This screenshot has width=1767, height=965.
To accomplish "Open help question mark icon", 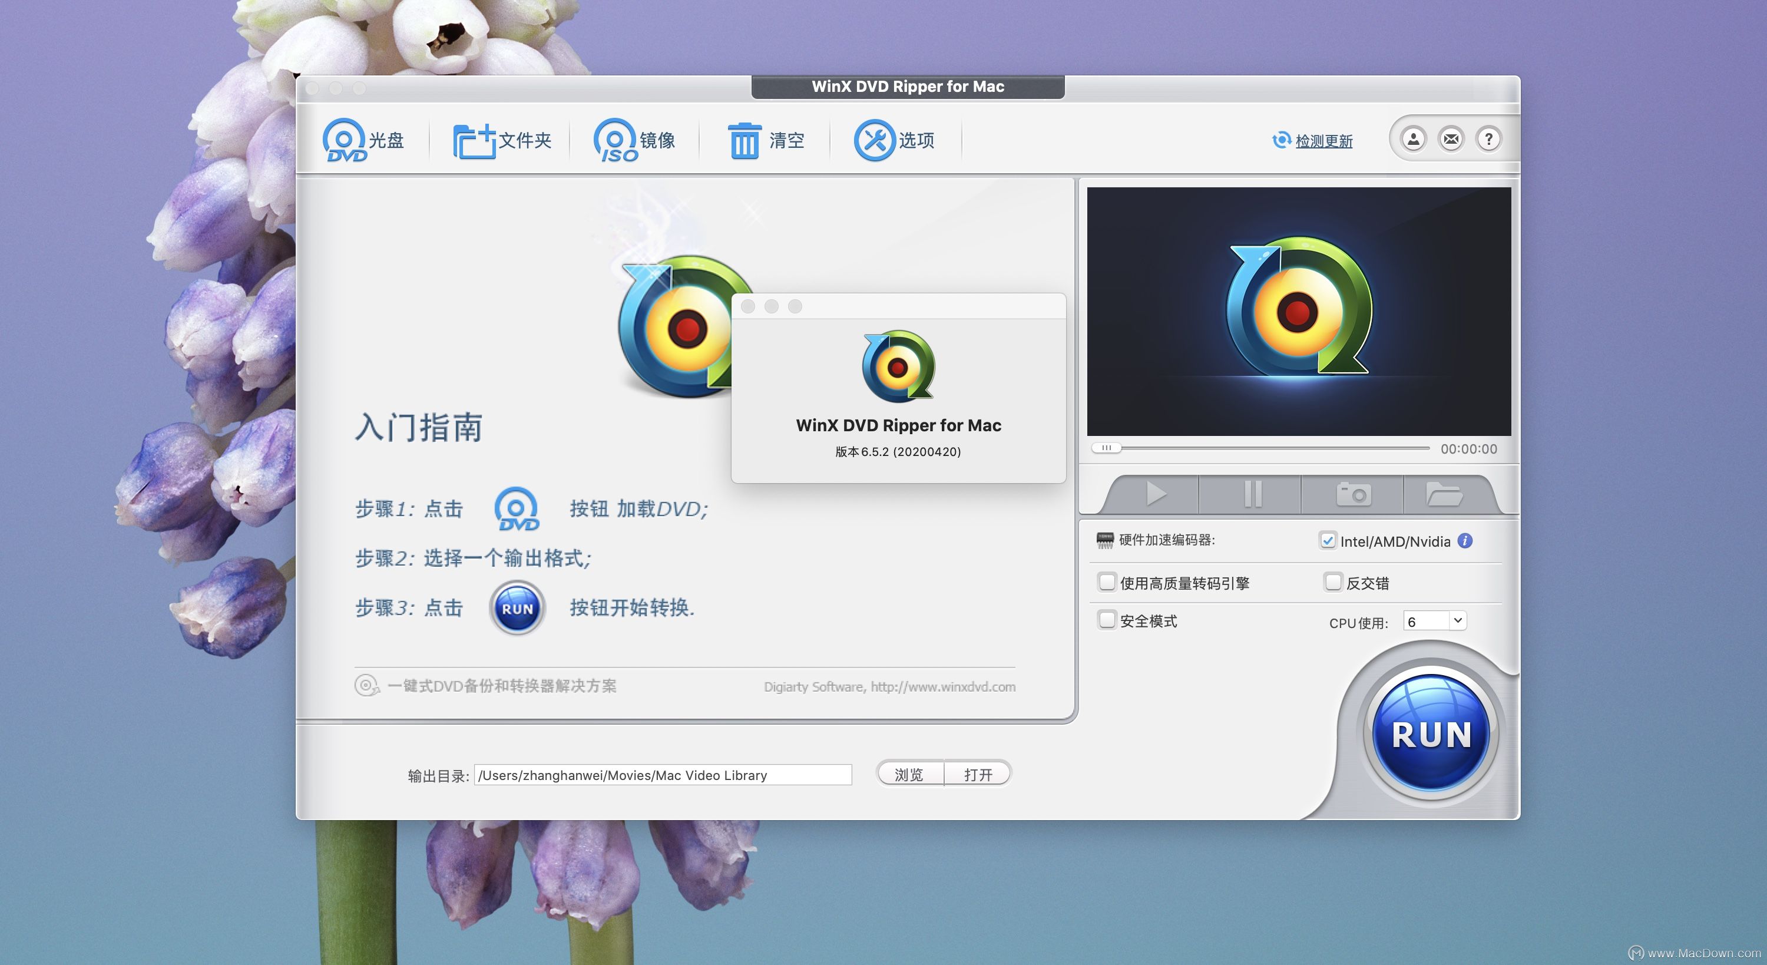I will [x=1488, y=139].
